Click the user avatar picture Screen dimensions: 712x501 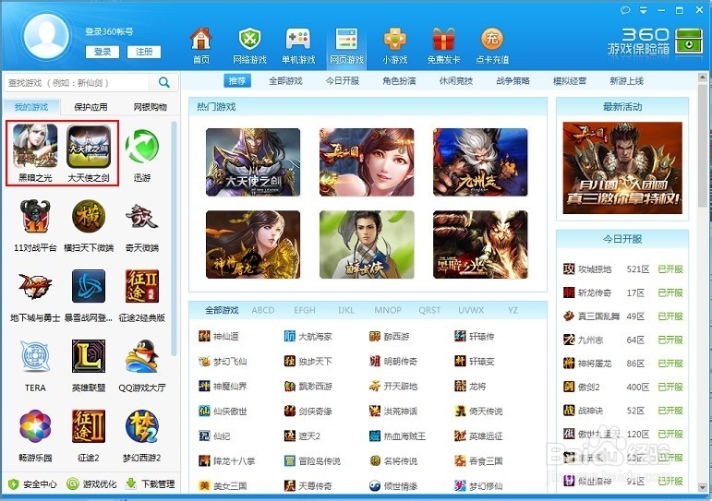pos(46,36)
